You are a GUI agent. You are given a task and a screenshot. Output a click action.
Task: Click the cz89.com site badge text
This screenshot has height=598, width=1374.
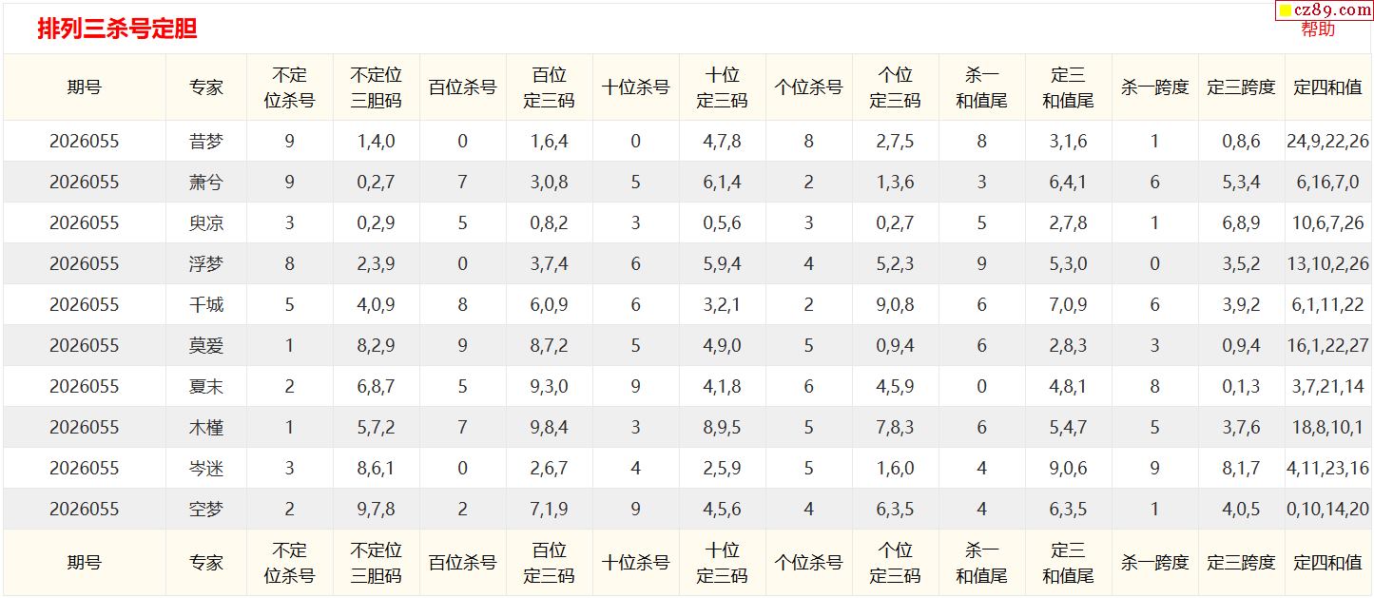1331,10
